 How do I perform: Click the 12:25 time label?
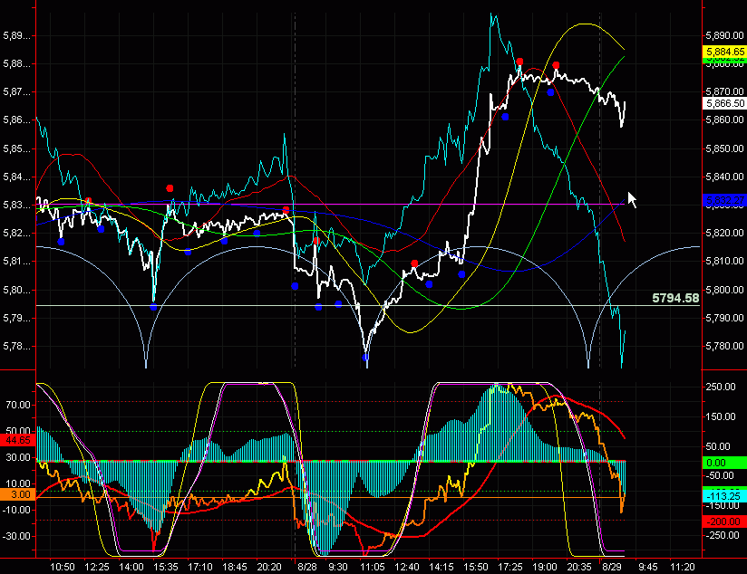97,567
